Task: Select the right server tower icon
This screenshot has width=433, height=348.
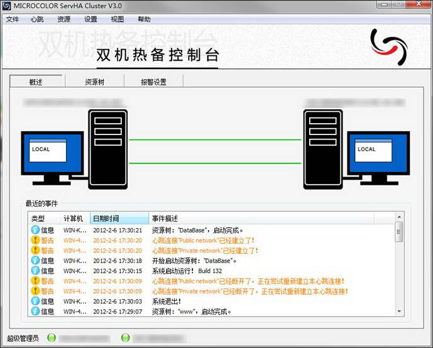Action: pos(323,150)
